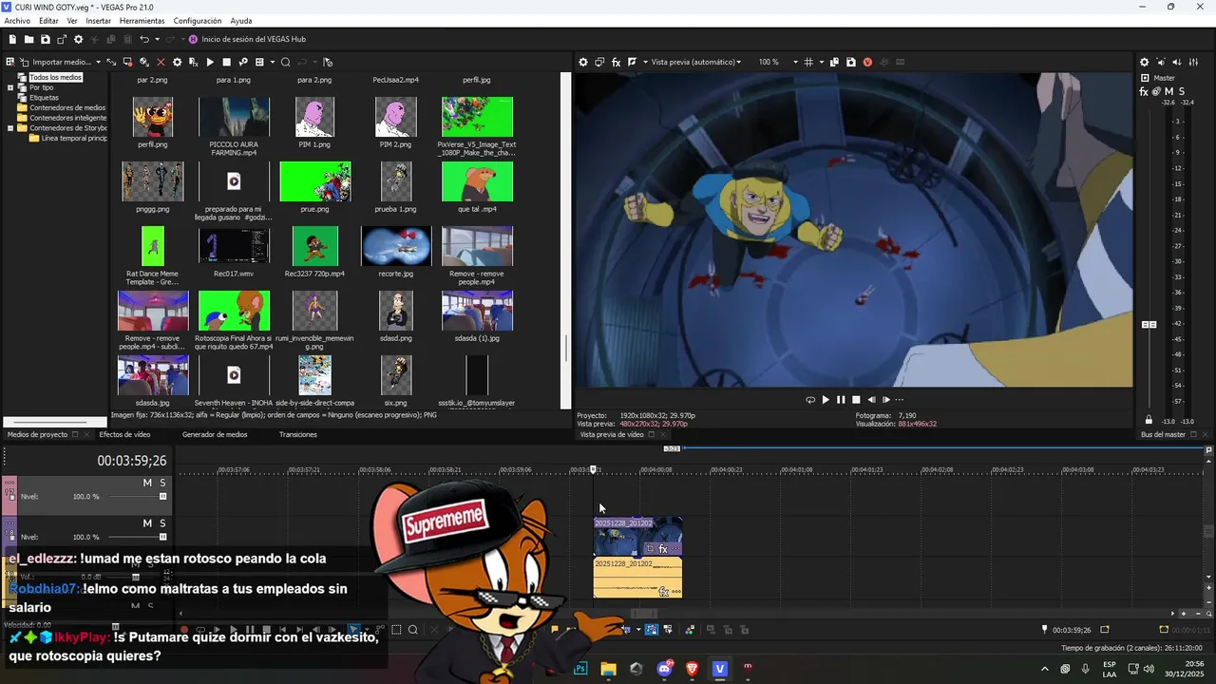
Task: Open the Ayuda menu
Action: tap(241, 20)
